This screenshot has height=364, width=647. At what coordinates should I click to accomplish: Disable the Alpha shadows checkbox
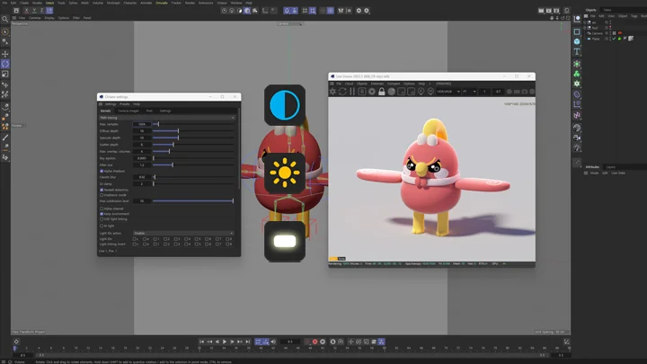tap(102, 171)
